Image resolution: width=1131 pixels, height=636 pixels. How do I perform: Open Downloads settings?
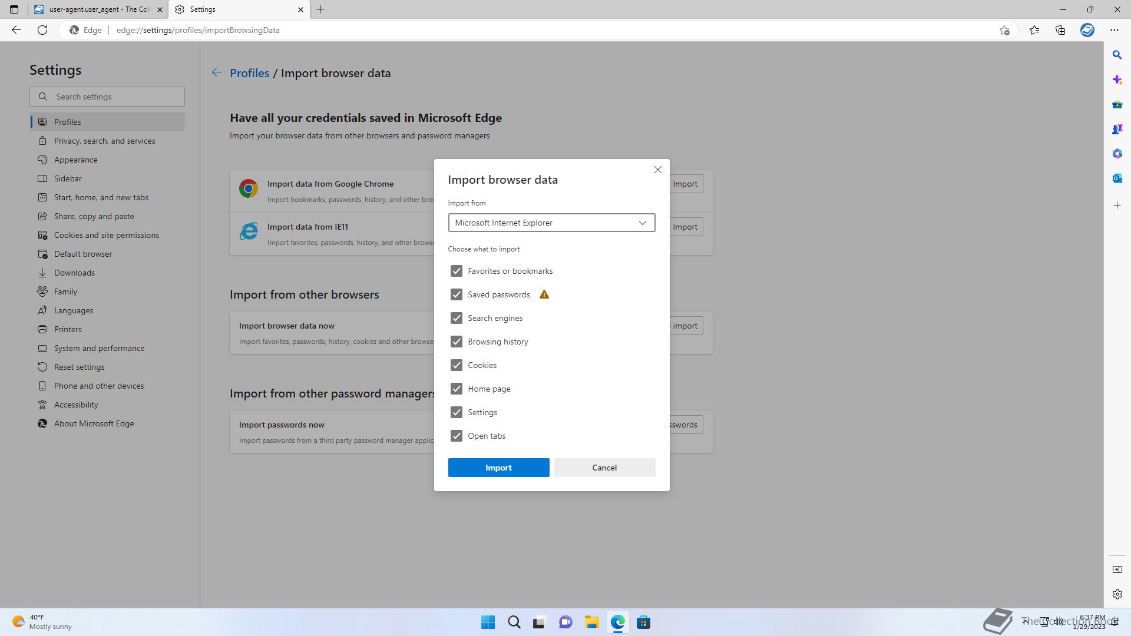click(x=107, y=273)
